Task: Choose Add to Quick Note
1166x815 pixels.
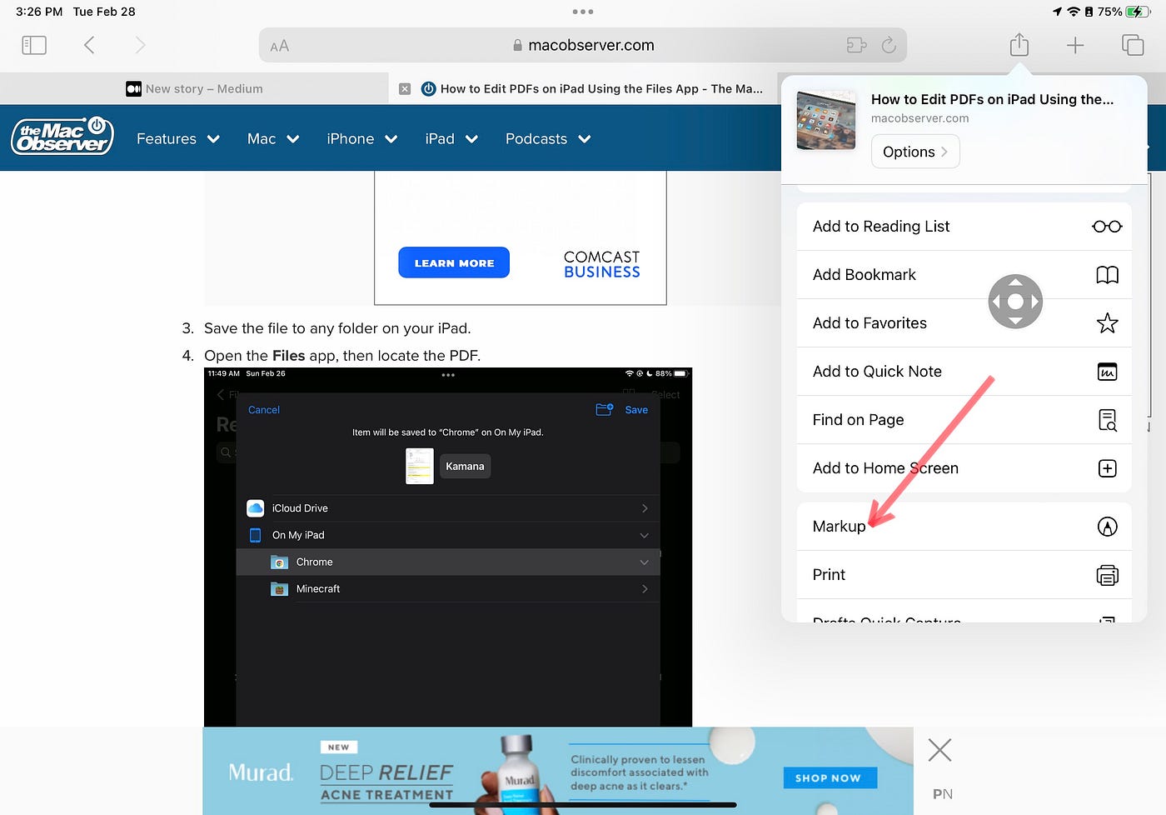Action: pos(964,372)
